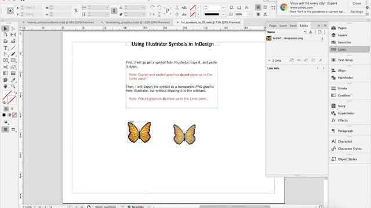The height and width of the screenshot is (208, 371).
Task: Select the Direct Selection tool
Action: 13,28
